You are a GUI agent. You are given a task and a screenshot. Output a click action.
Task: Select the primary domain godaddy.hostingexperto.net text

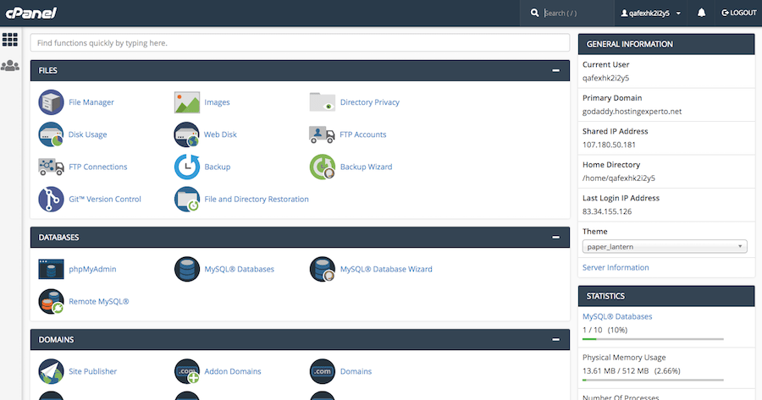(632, 112)
